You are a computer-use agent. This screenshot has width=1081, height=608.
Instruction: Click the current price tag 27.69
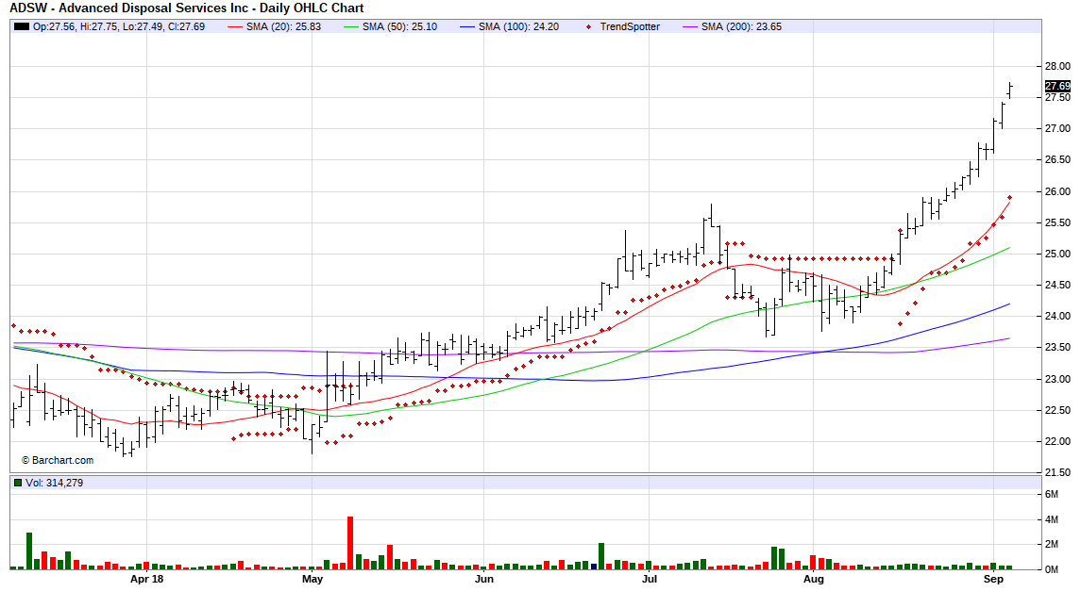1056,86
